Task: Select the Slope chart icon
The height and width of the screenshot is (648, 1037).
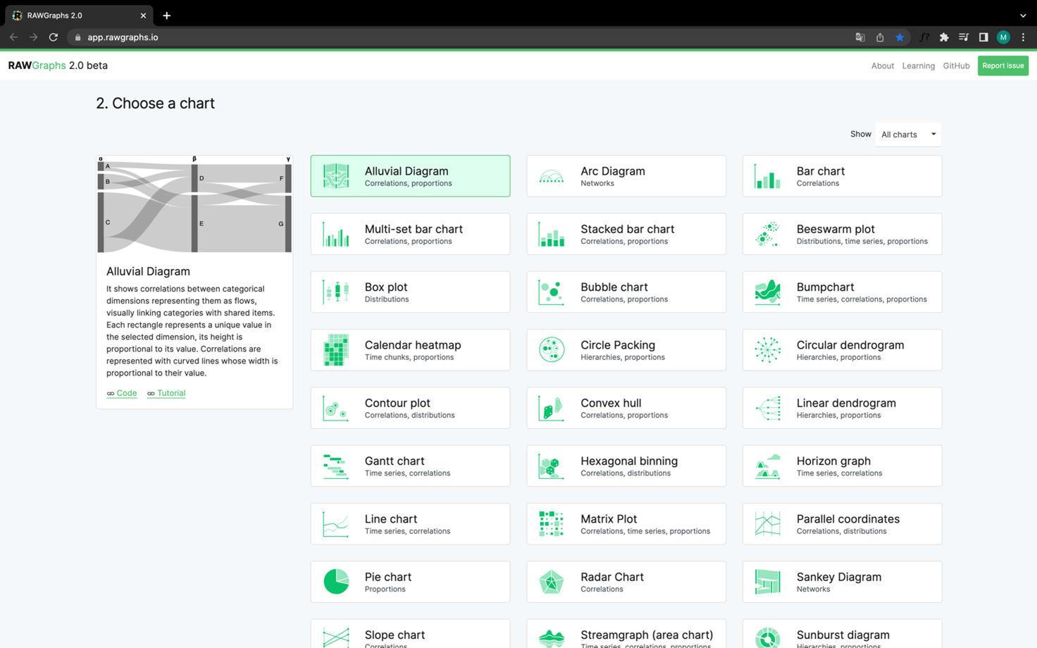Action: coord(336,637)
